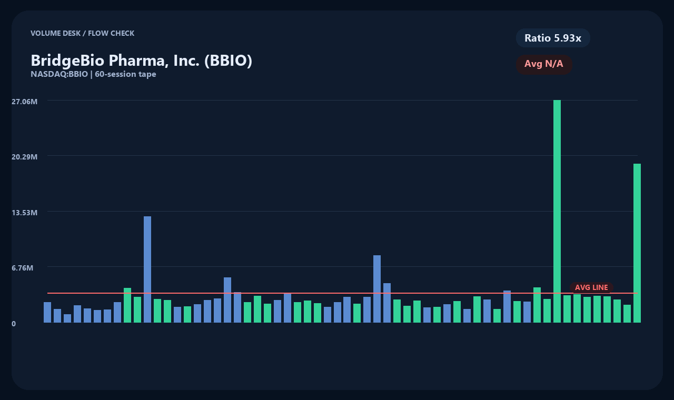The image size is (674, 400).
Task: Click the Ratio 5.93x badge
Action: pyautogui.click(x=553, y=38)
